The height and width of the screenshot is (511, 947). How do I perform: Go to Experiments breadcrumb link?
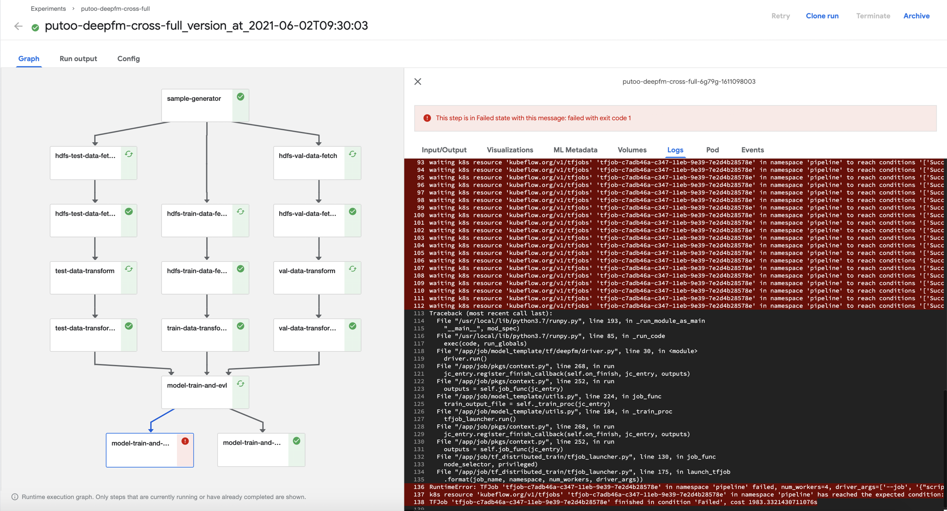(x=48, y=9)
